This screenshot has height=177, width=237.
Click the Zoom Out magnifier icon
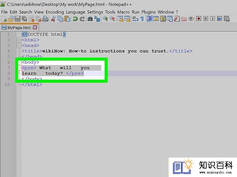point(112,19)
